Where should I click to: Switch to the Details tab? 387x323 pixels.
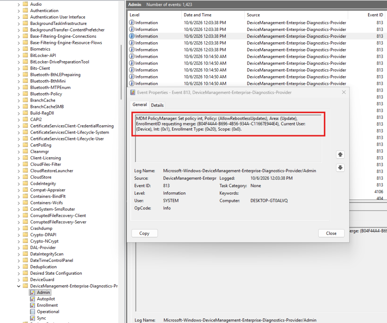point(157,105)
